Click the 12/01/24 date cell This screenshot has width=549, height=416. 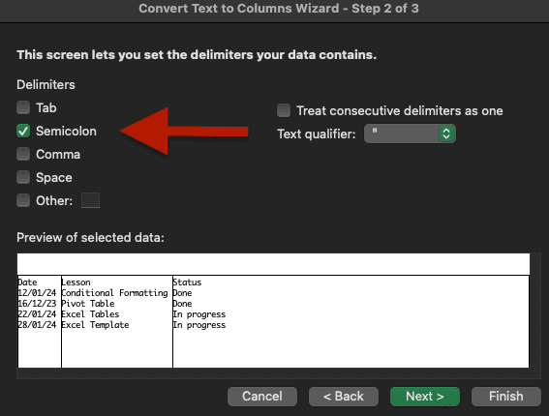(37, 293)
